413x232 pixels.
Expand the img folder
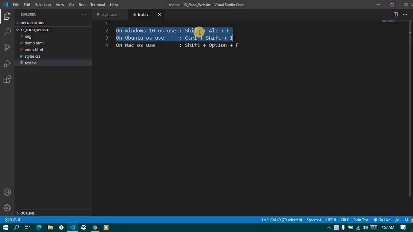coord(53,36)
